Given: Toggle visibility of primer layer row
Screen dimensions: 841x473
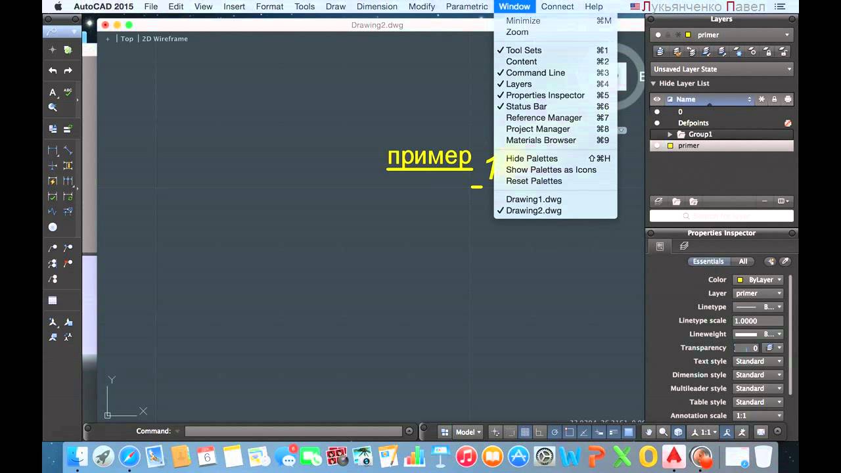Looking at the screenshot, I should (x=657, y=146).
